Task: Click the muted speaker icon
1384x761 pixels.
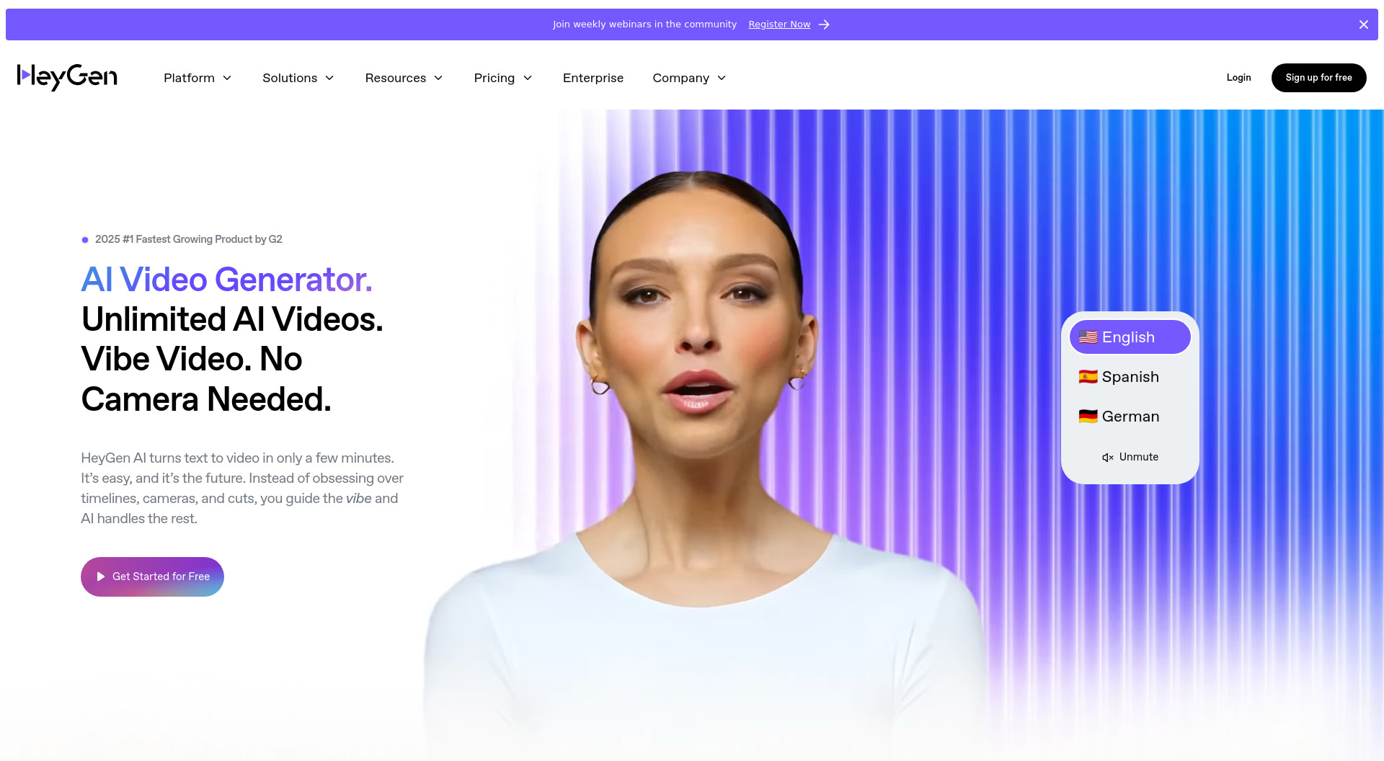Action: click(1108, 458)
